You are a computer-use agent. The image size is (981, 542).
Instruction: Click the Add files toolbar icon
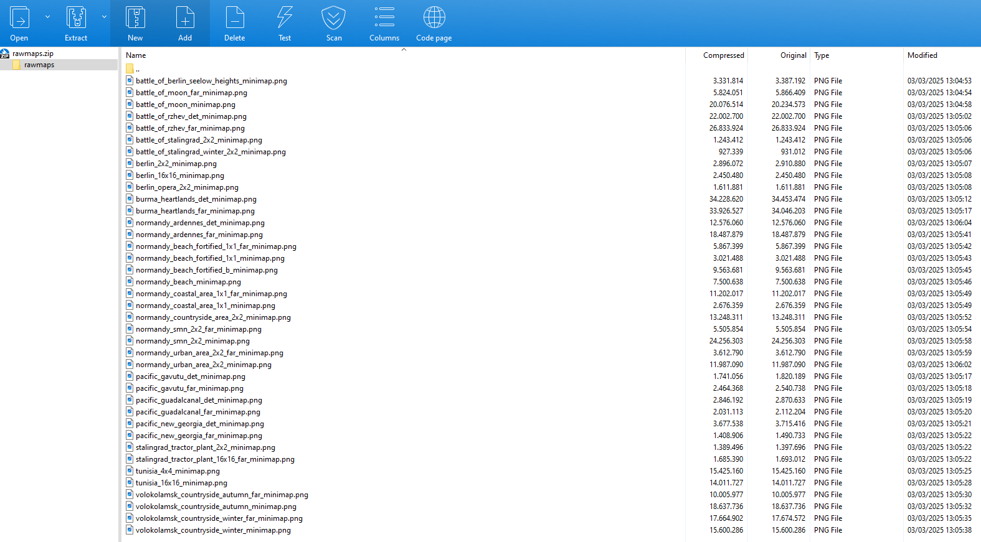click(x=185, y=17)
